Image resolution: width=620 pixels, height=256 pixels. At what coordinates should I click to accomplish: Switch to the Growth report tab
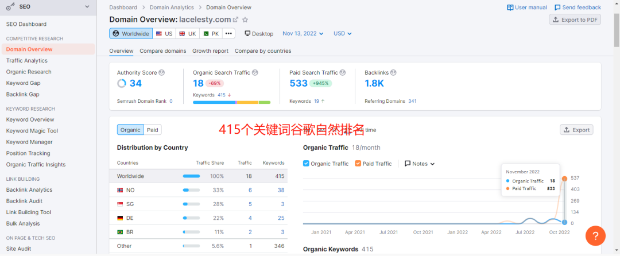(210, 51)
